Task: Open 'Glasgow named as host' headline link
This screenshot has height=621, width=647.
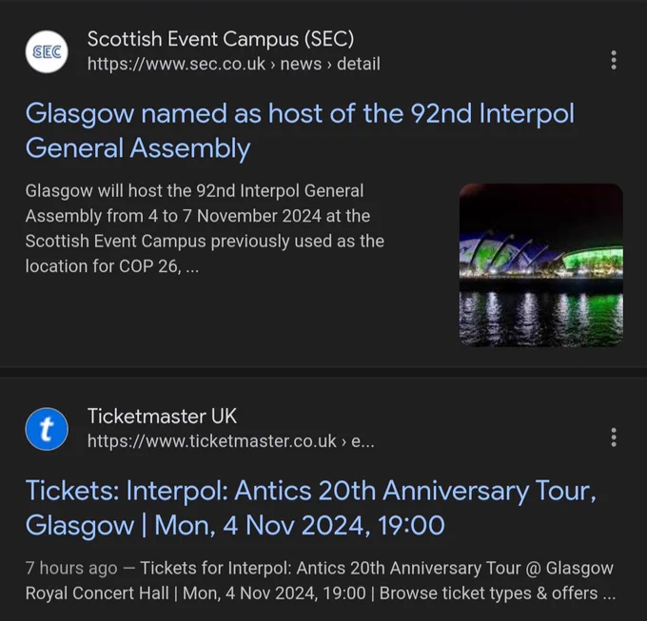Action: click(x=300, y=130)
